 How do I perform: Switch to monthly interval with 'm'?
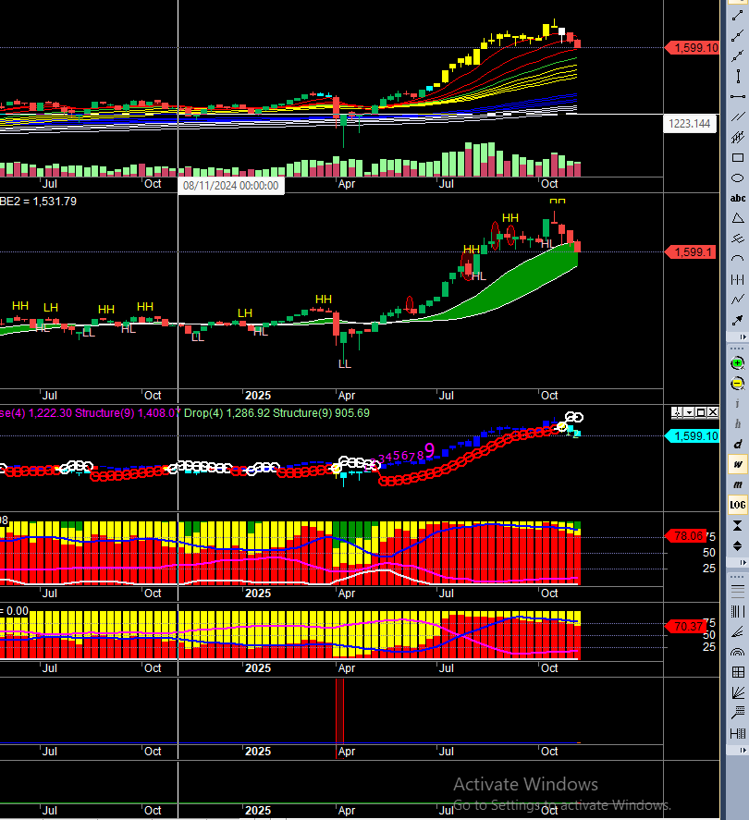tap(738, 484)
